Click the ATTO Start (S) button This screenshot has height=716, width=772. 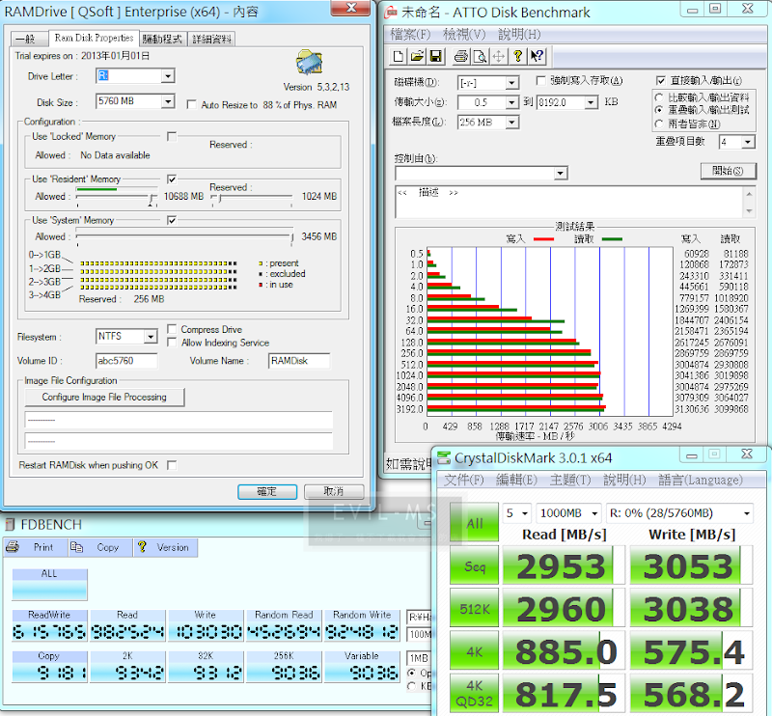[729, 171]
